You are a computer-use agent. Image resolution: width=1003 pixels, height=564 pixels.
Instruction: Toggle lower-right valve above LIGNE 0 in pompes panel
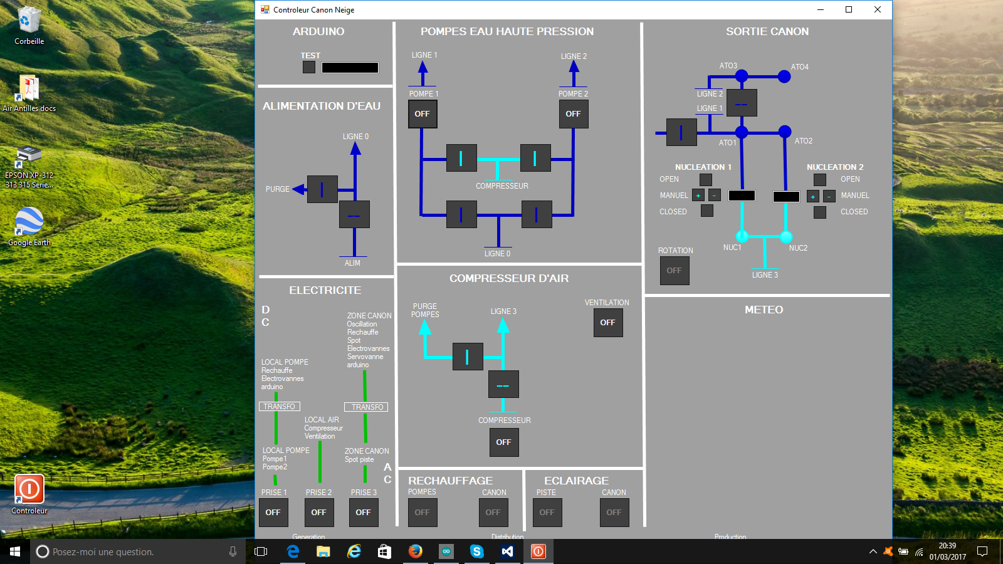(537, 214)
